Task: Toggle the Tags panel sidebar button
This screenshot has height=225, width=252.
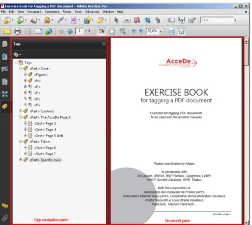Action: tap(5, 106)
